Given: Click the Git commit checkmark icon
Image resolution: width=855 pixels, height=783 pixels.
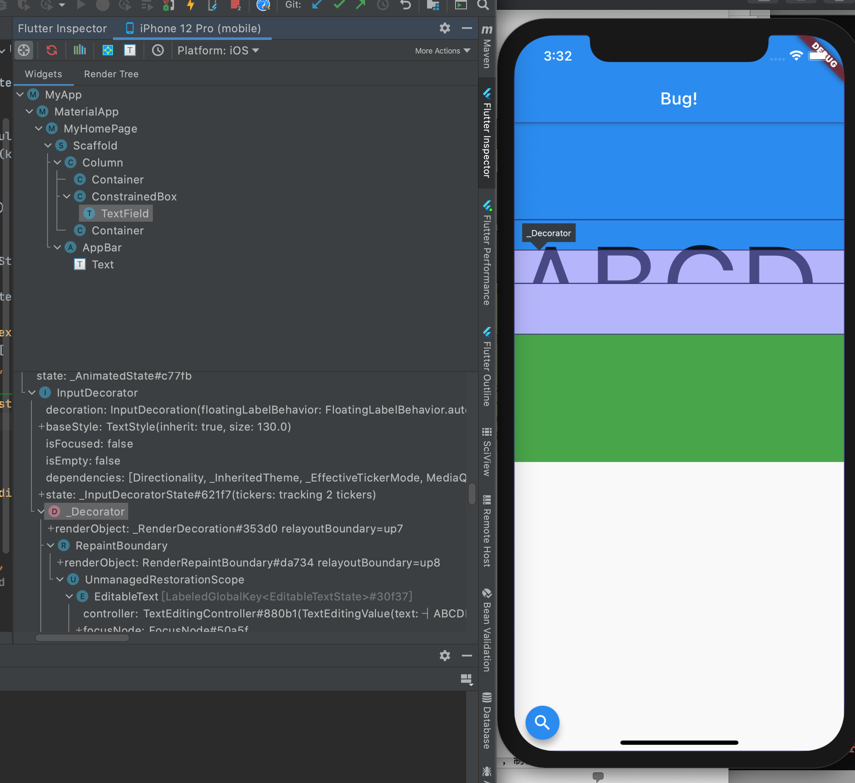Looking at the screenshot, I should [x=339, y=5].
